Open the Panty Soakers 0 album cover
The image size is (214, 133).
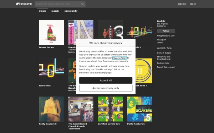[x=51, y=109]
